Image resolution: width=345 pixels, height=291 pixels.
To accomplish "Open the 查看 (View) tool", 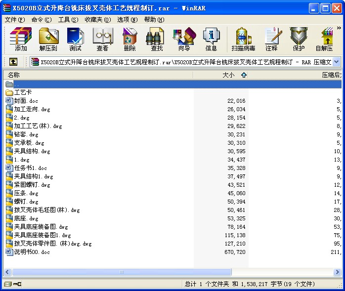I will coord(102,39).
